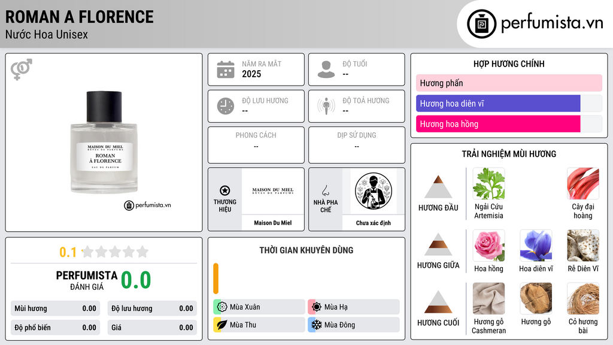Click the calendar icon beside Năm ra mắt
This screenshot has width=613, height=345.
[x=226, y=69]
